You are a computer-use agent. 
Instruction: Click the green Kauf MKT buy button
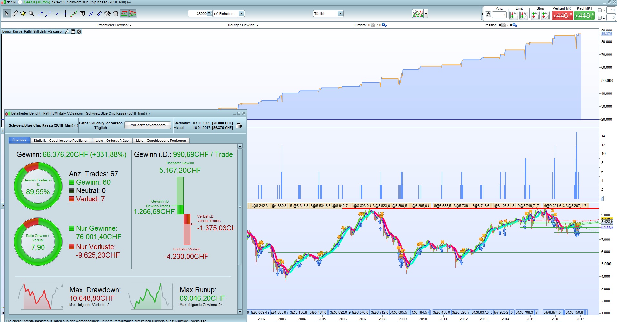tap(584, 15)
